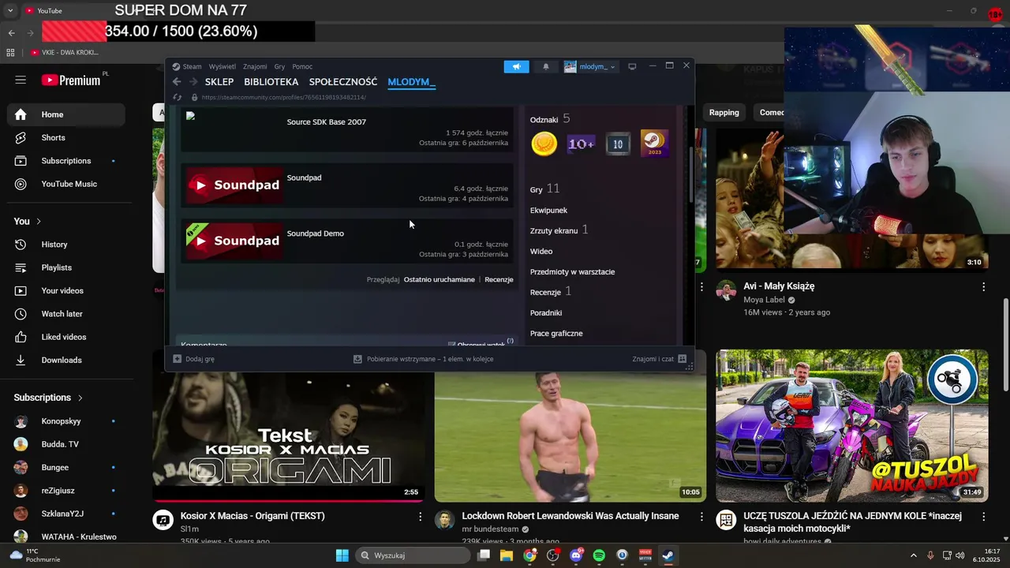Go back in Steam window
Image resolution: width=1010 pixels, height=568 pixels.
177,82
